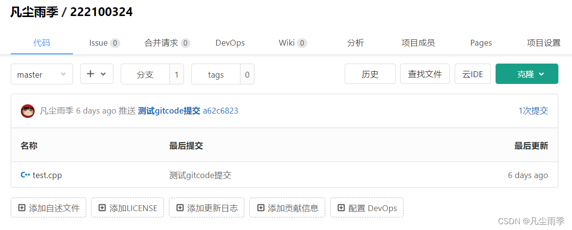Viewport: 572px width, 230px height.
Task: Open the Issue tab
Action: point(104,43)
